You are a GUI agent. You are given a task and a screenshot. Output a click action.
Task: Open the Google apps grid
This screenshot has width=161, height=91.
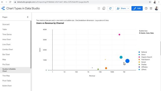[151, 8]
